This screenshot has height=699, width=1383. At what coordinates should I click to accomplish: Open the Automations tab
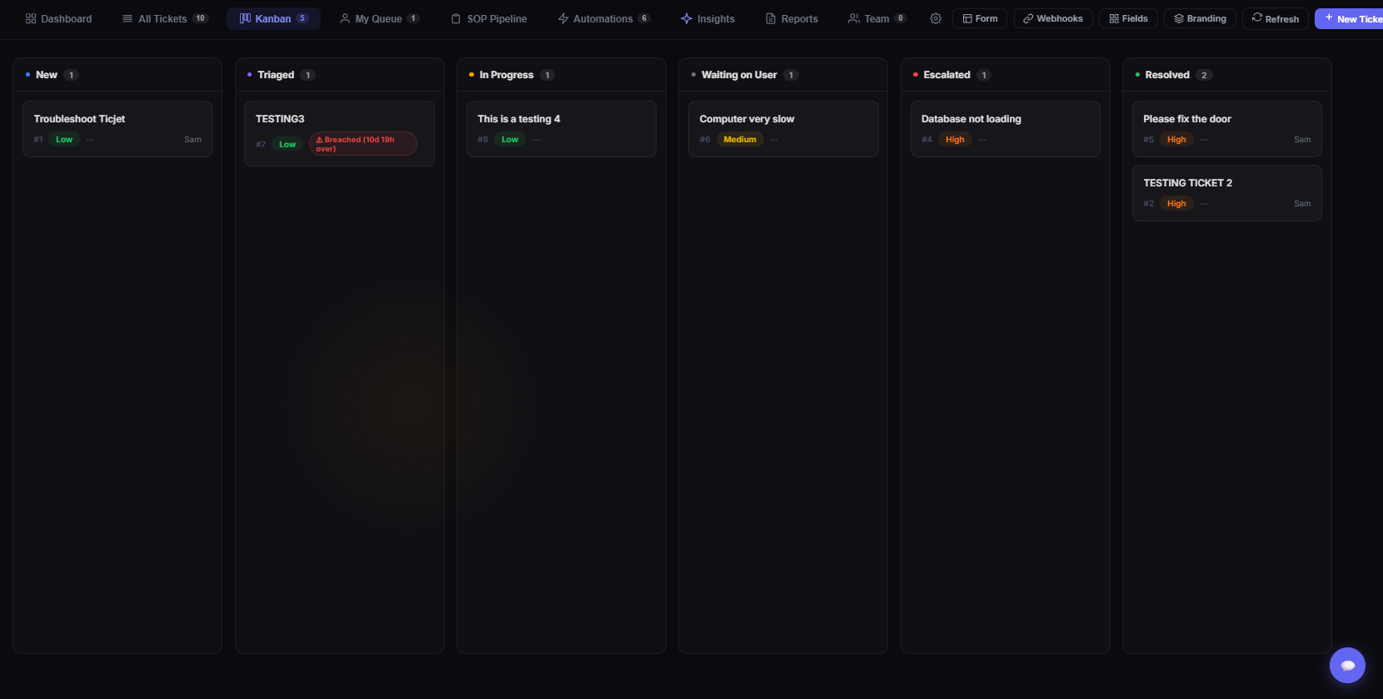[603, 18]
